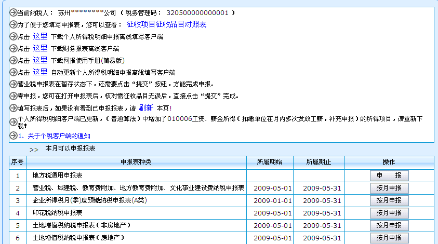Click arrow bullet beside 下载网报使用手册
Viewport: 438px width, 244px height.
pos(13,60)
